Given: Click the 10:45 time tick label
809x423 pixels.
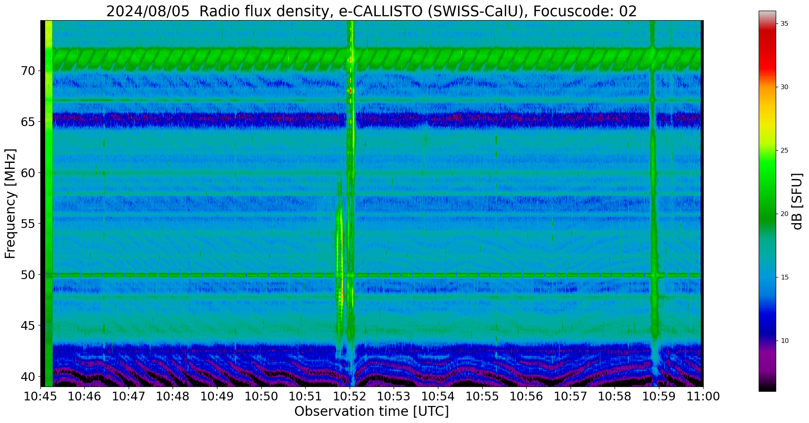Looking at the screenshot, I should 40,396.
